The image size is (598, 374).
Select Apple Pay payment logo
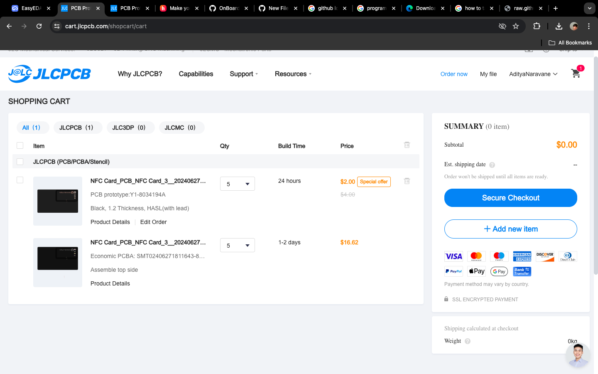tap(476, 271)
